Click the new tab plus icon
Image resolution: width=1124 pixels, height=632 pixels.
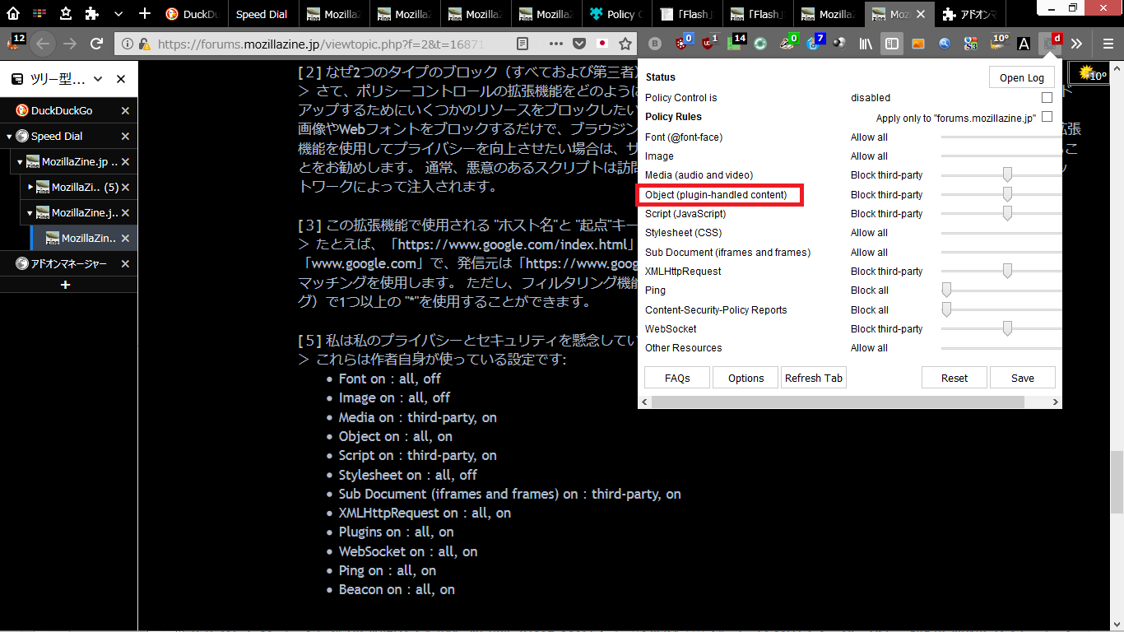coord(145,14)
